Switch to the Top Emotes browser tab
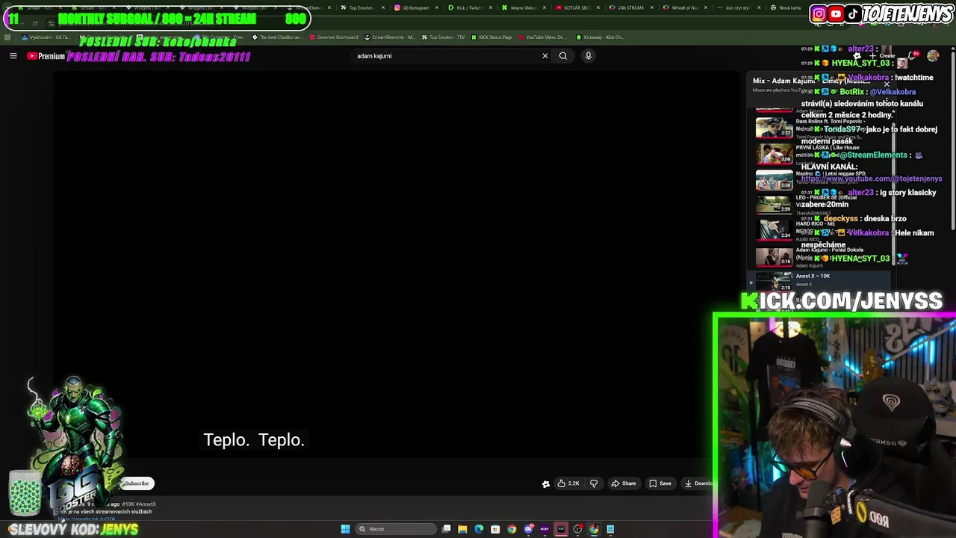Viewport: 956px width, 538px height. click(x=361, y=7)
